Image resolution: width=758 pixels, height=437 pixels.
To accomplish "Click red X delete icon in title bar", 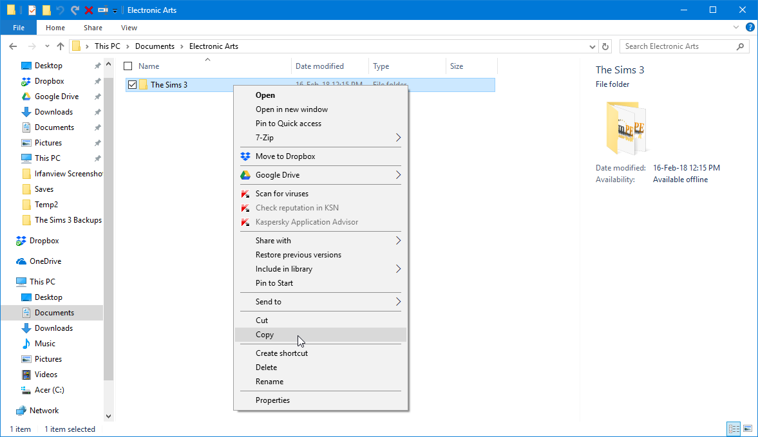I will coord(89,10).
